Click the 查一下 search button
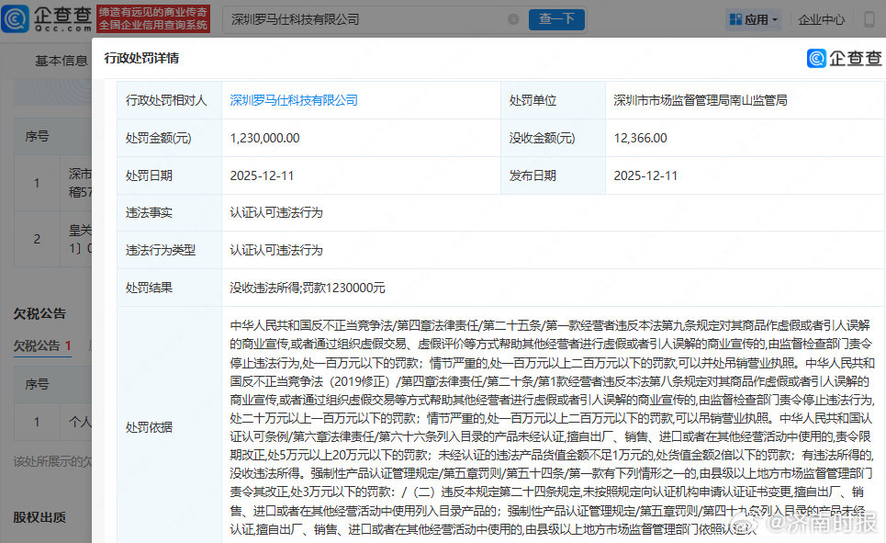 pos(556,18)
